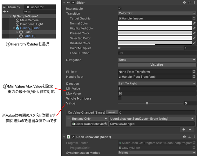Open the Slider component three-dot menu
197x156 pixels.
[x=194, y=3]
